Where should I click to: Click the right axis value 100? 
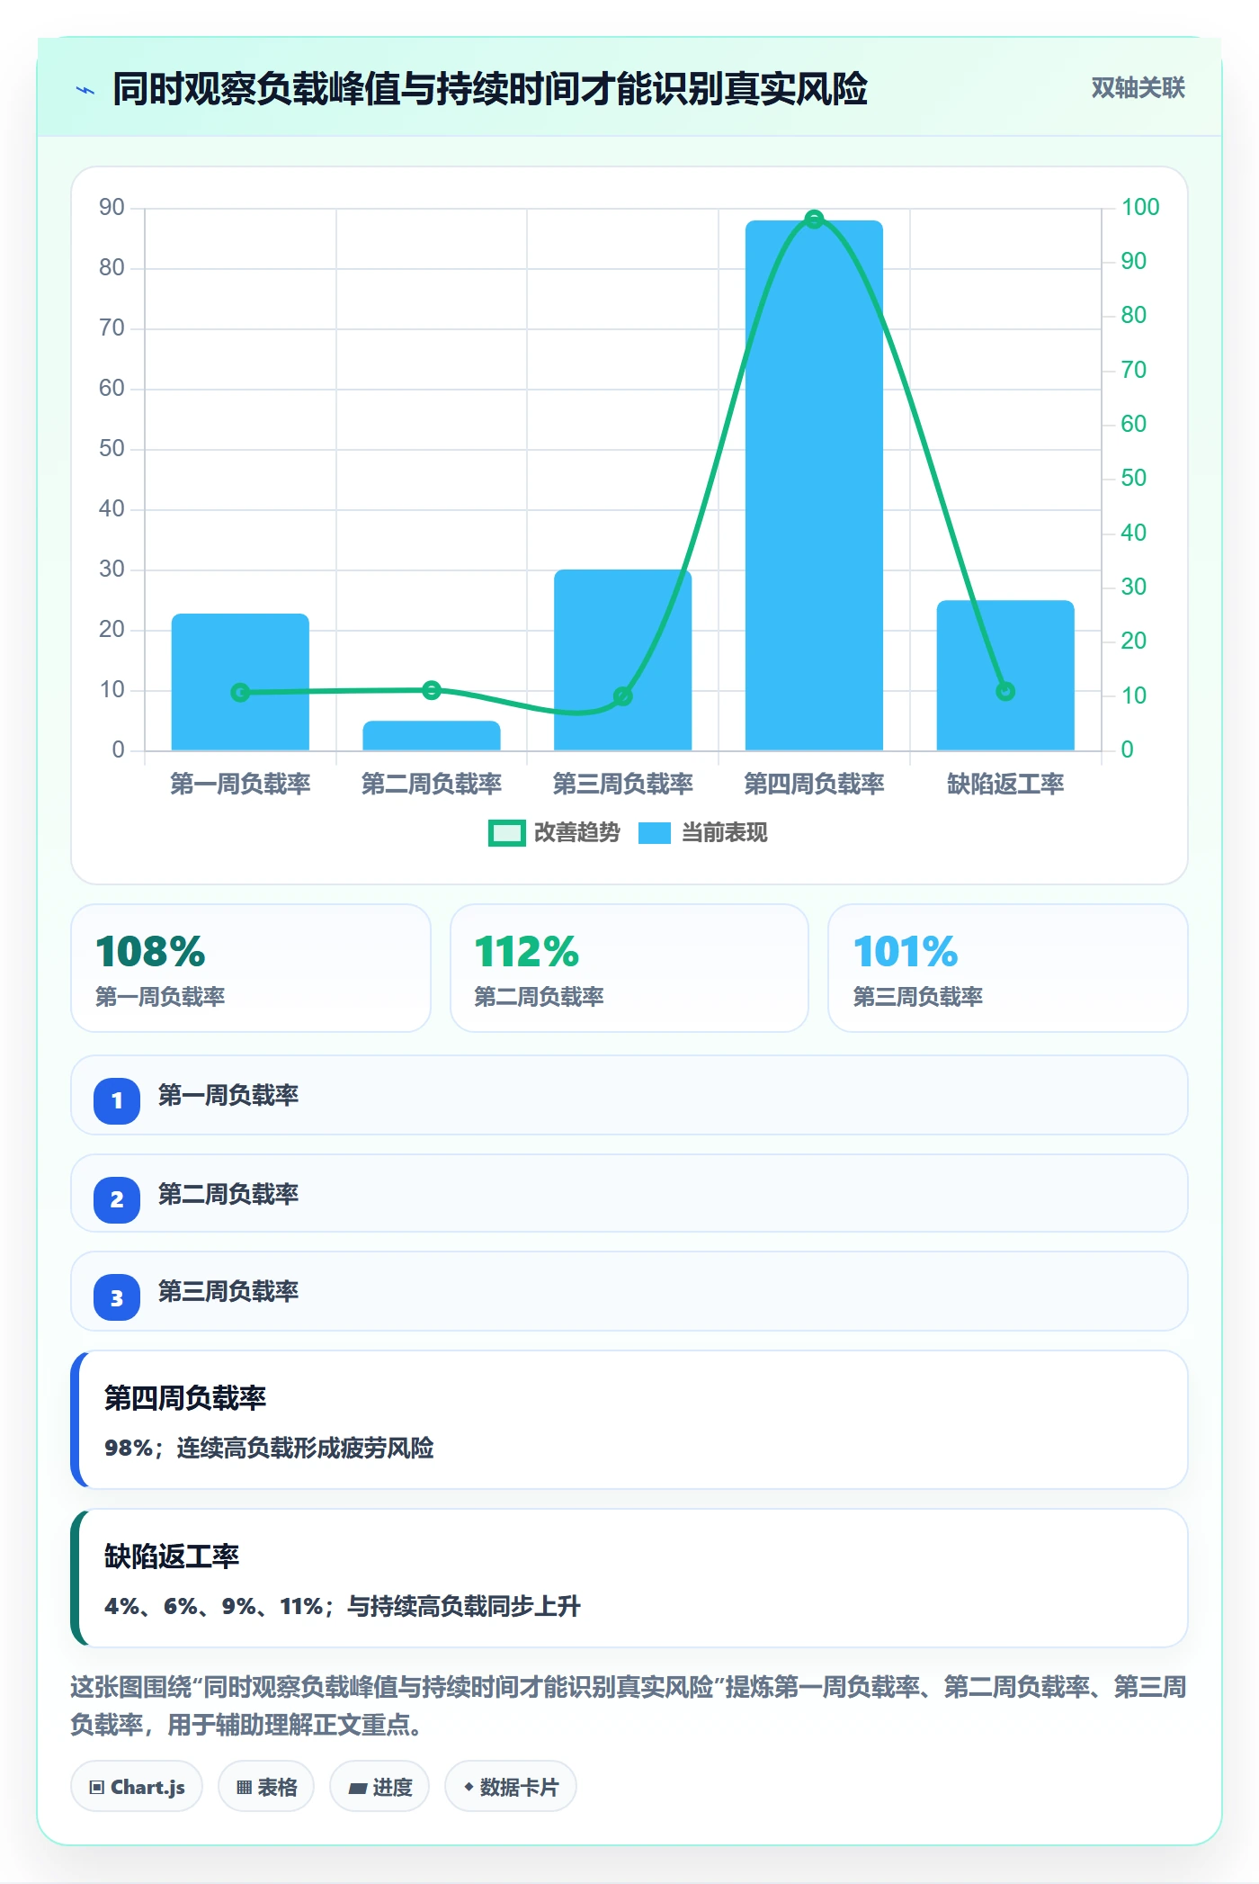[x=1140, y=207]
